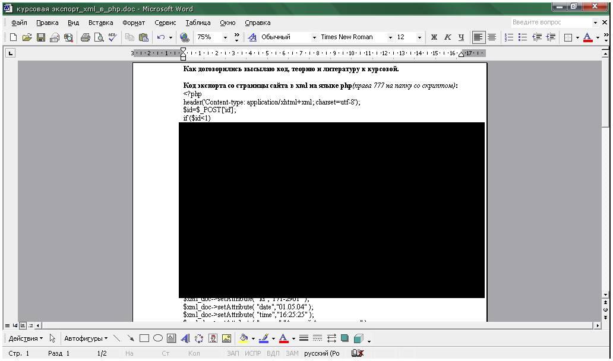Save the document using the diskette icon
Viewport: 613px width, 361px height.
point(41,37)
